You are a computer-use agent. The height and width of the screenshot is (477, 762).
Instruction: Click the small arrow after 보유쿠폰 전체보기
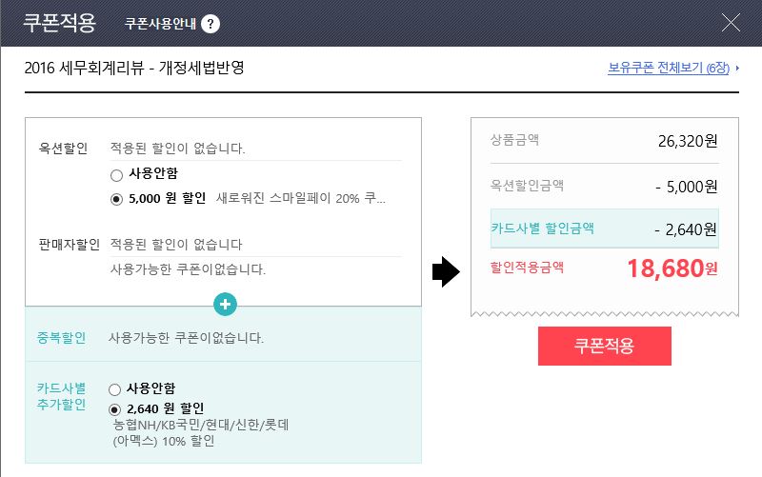737,70
